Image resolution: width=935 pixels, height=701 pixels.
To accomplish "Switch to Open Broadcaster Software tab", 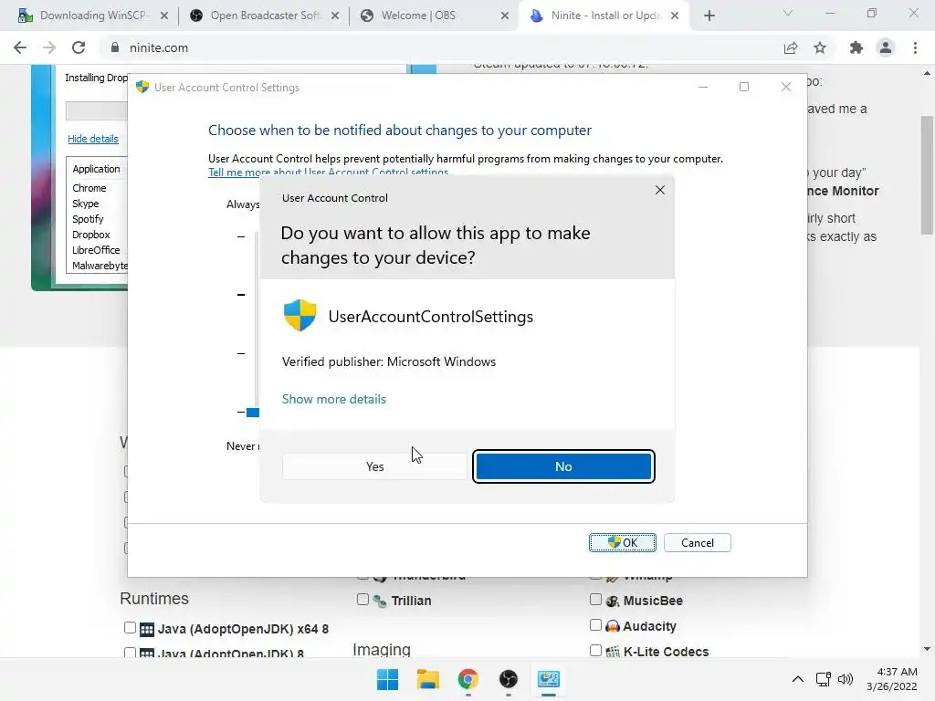I will coord(263,16).
